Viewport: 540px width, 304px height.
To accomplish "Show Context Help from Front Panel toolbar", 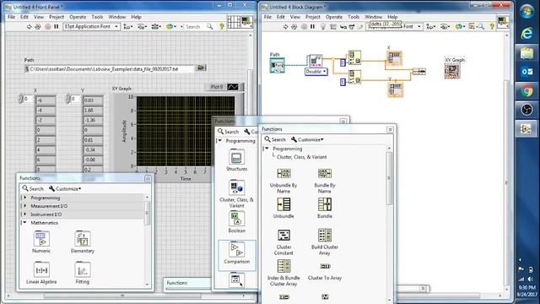I will point(222,26).
